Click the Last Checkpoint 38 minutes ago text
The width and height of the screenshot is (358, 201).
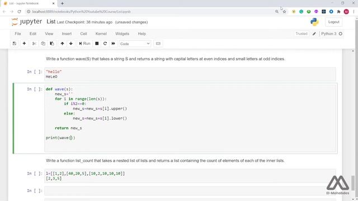(84, 22)
